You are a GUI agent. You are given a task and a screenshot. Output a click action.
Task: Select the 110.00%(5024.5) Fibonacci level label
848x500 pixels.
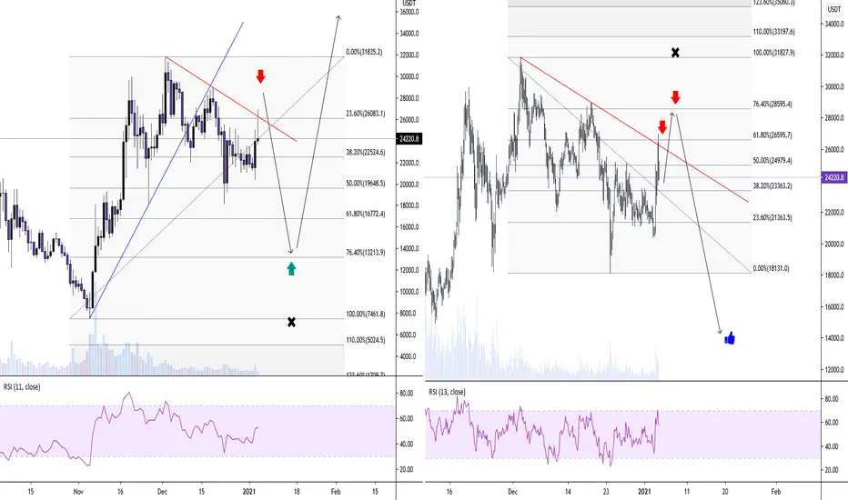click(x=366, y=340)
